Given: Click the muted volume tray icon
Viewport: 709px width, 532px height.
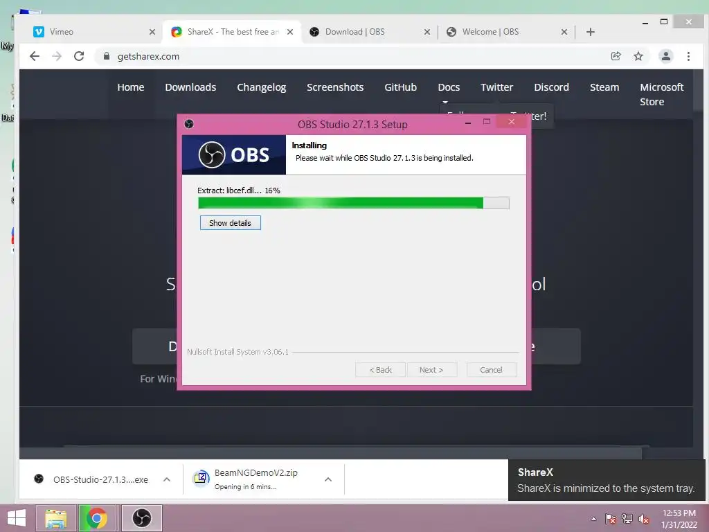Looking at the screenshot, I should [x=644, y=519].
